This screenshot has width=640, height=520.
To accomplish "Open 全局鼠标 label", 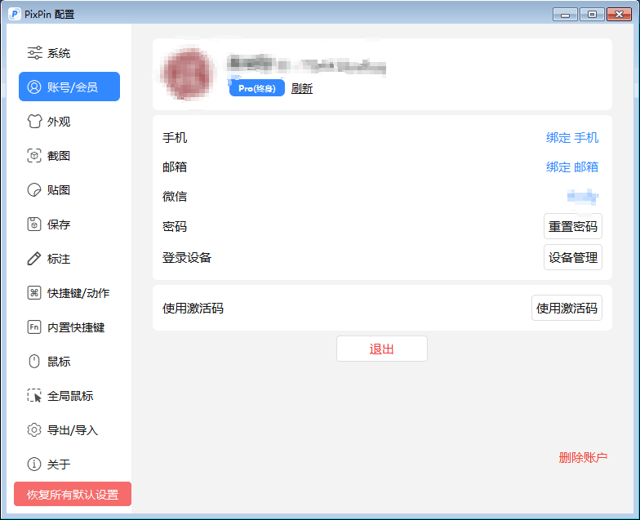I will point(70,396).
